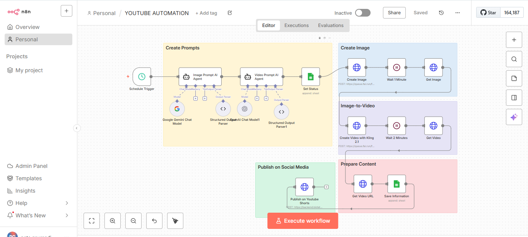The height and width of the screenshot is (237, 528).
Task: Select the zoom in icon
Action: click(112, 220)
